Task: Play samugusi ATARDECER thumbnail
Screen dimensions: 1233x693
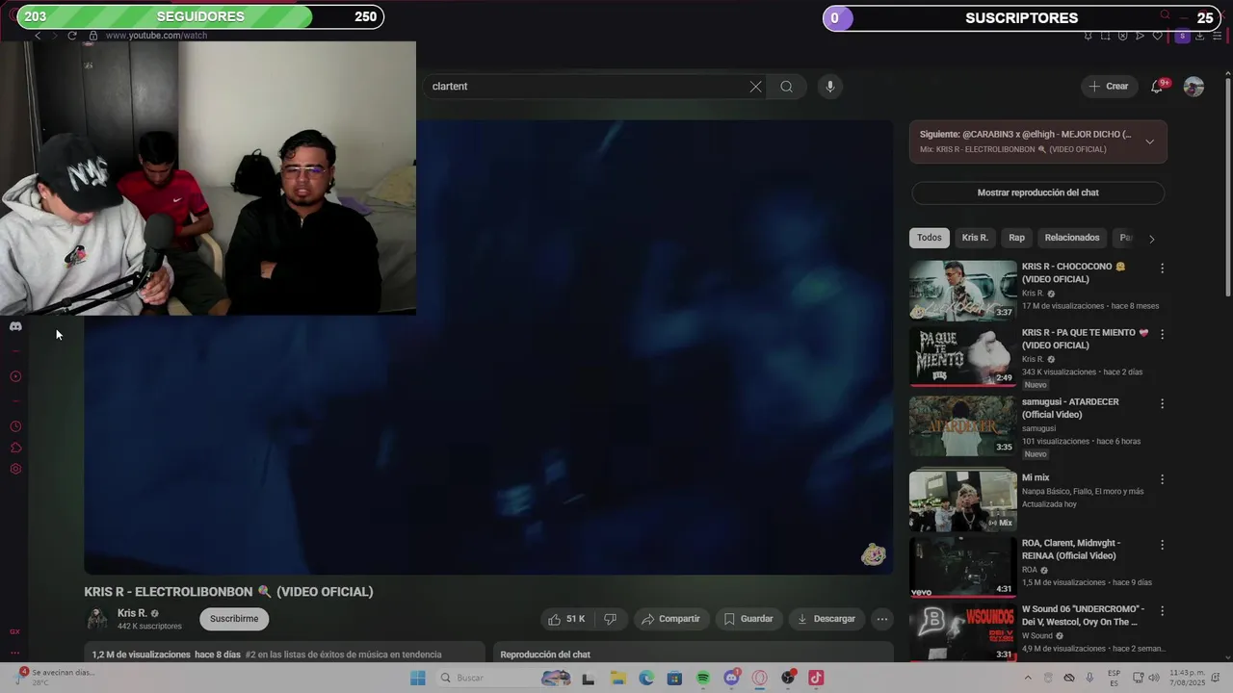Action: tap(962, 425)
